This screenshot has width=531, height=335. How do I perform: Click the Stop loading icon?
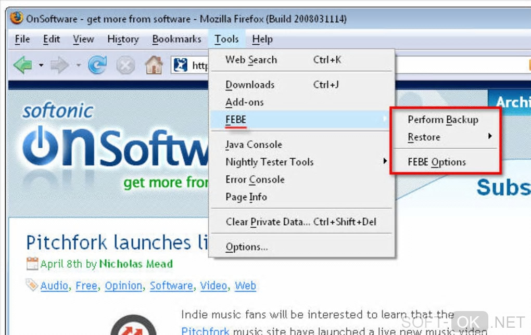point(125,65)
